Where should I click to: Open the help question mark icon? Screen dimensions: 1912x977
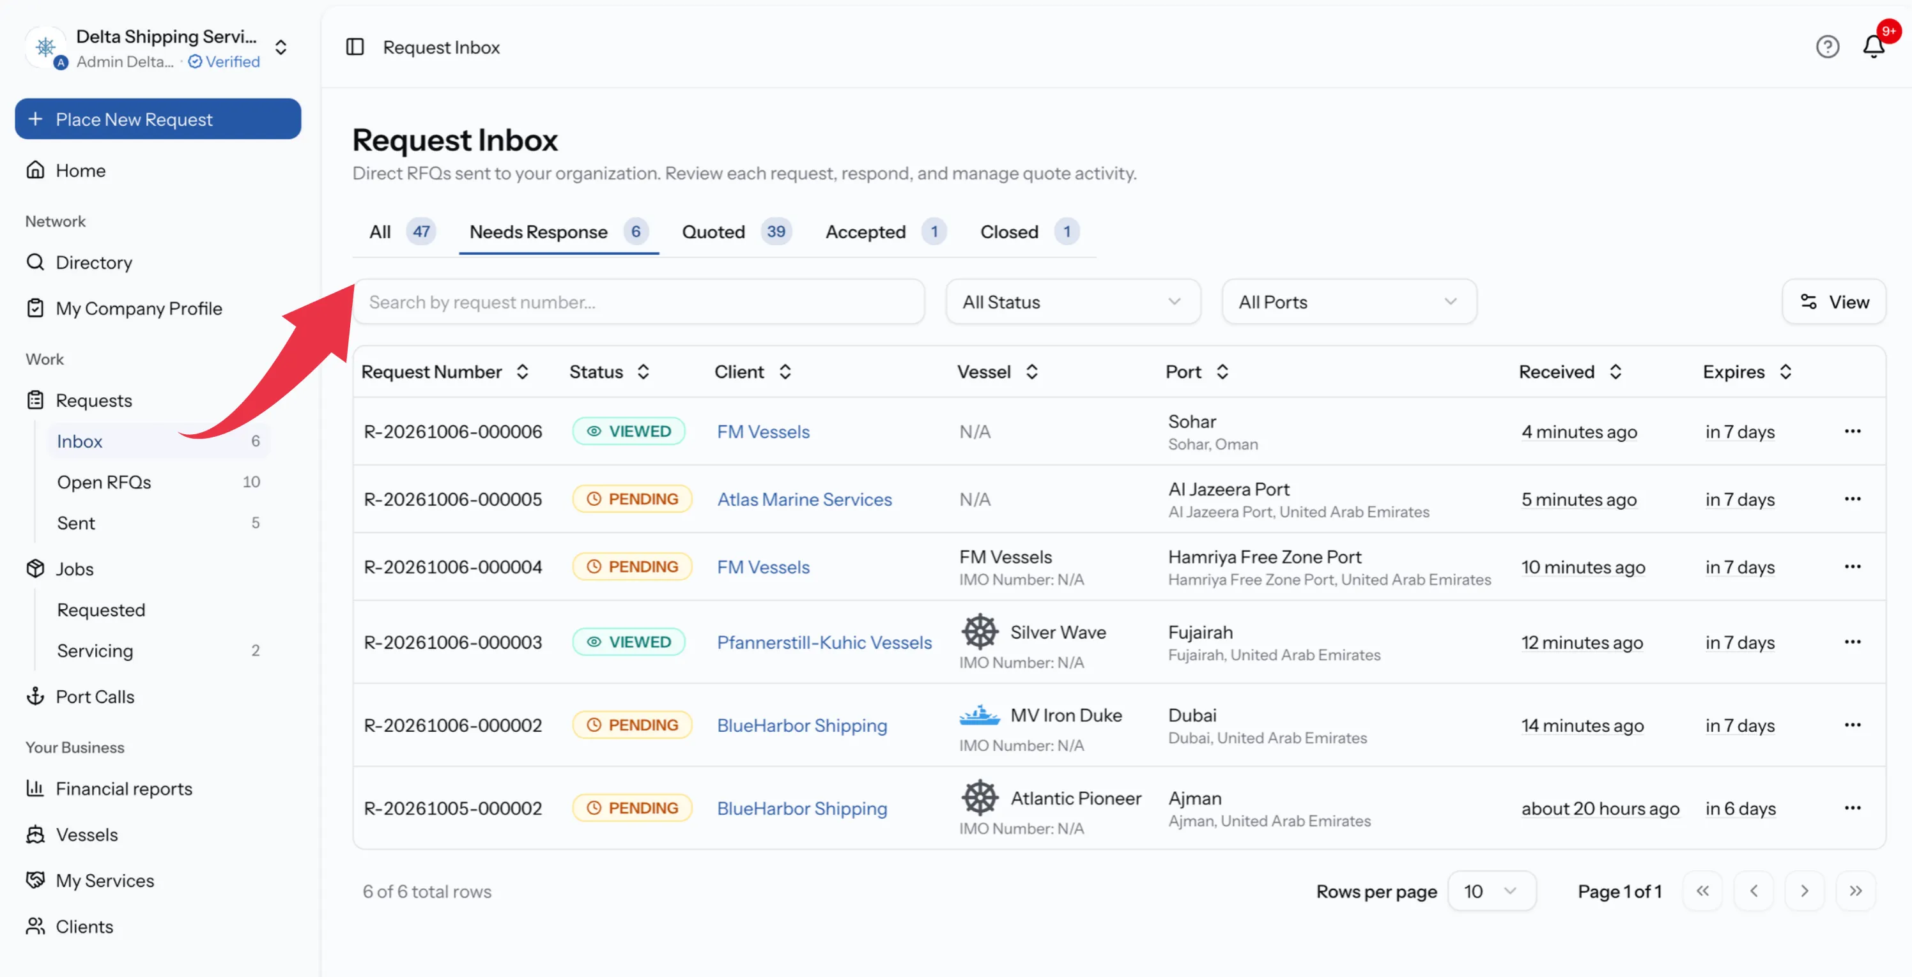(1828, 47)
